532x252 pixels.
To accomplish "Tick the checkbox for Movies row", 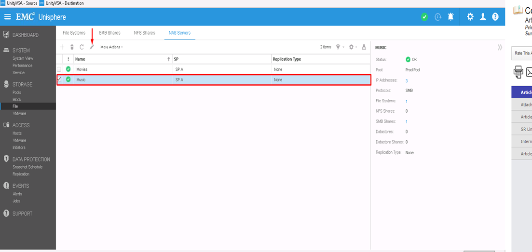I will pos(59,69).
